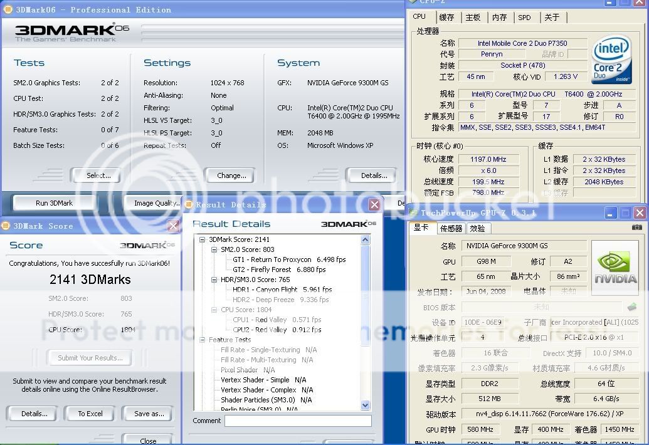Open the 内存 tab in CPU-Z

[x=500, y=18]
